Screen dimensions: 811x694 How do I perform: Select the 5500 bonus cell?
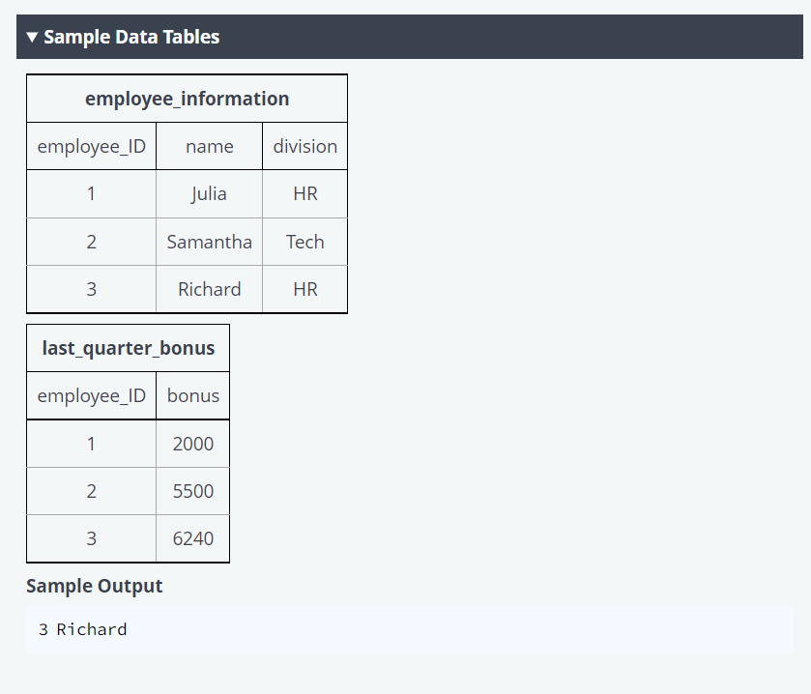pyautogui.click(x=193, y=491)
